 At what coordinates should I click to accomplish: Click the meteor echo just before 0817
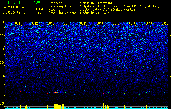pos(106,92)
